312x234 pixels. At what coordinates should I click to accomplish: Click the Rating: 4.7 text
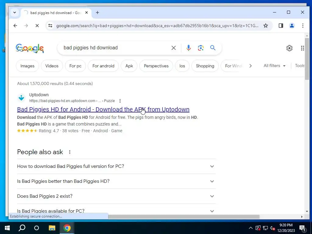click(x=49, y=131)
